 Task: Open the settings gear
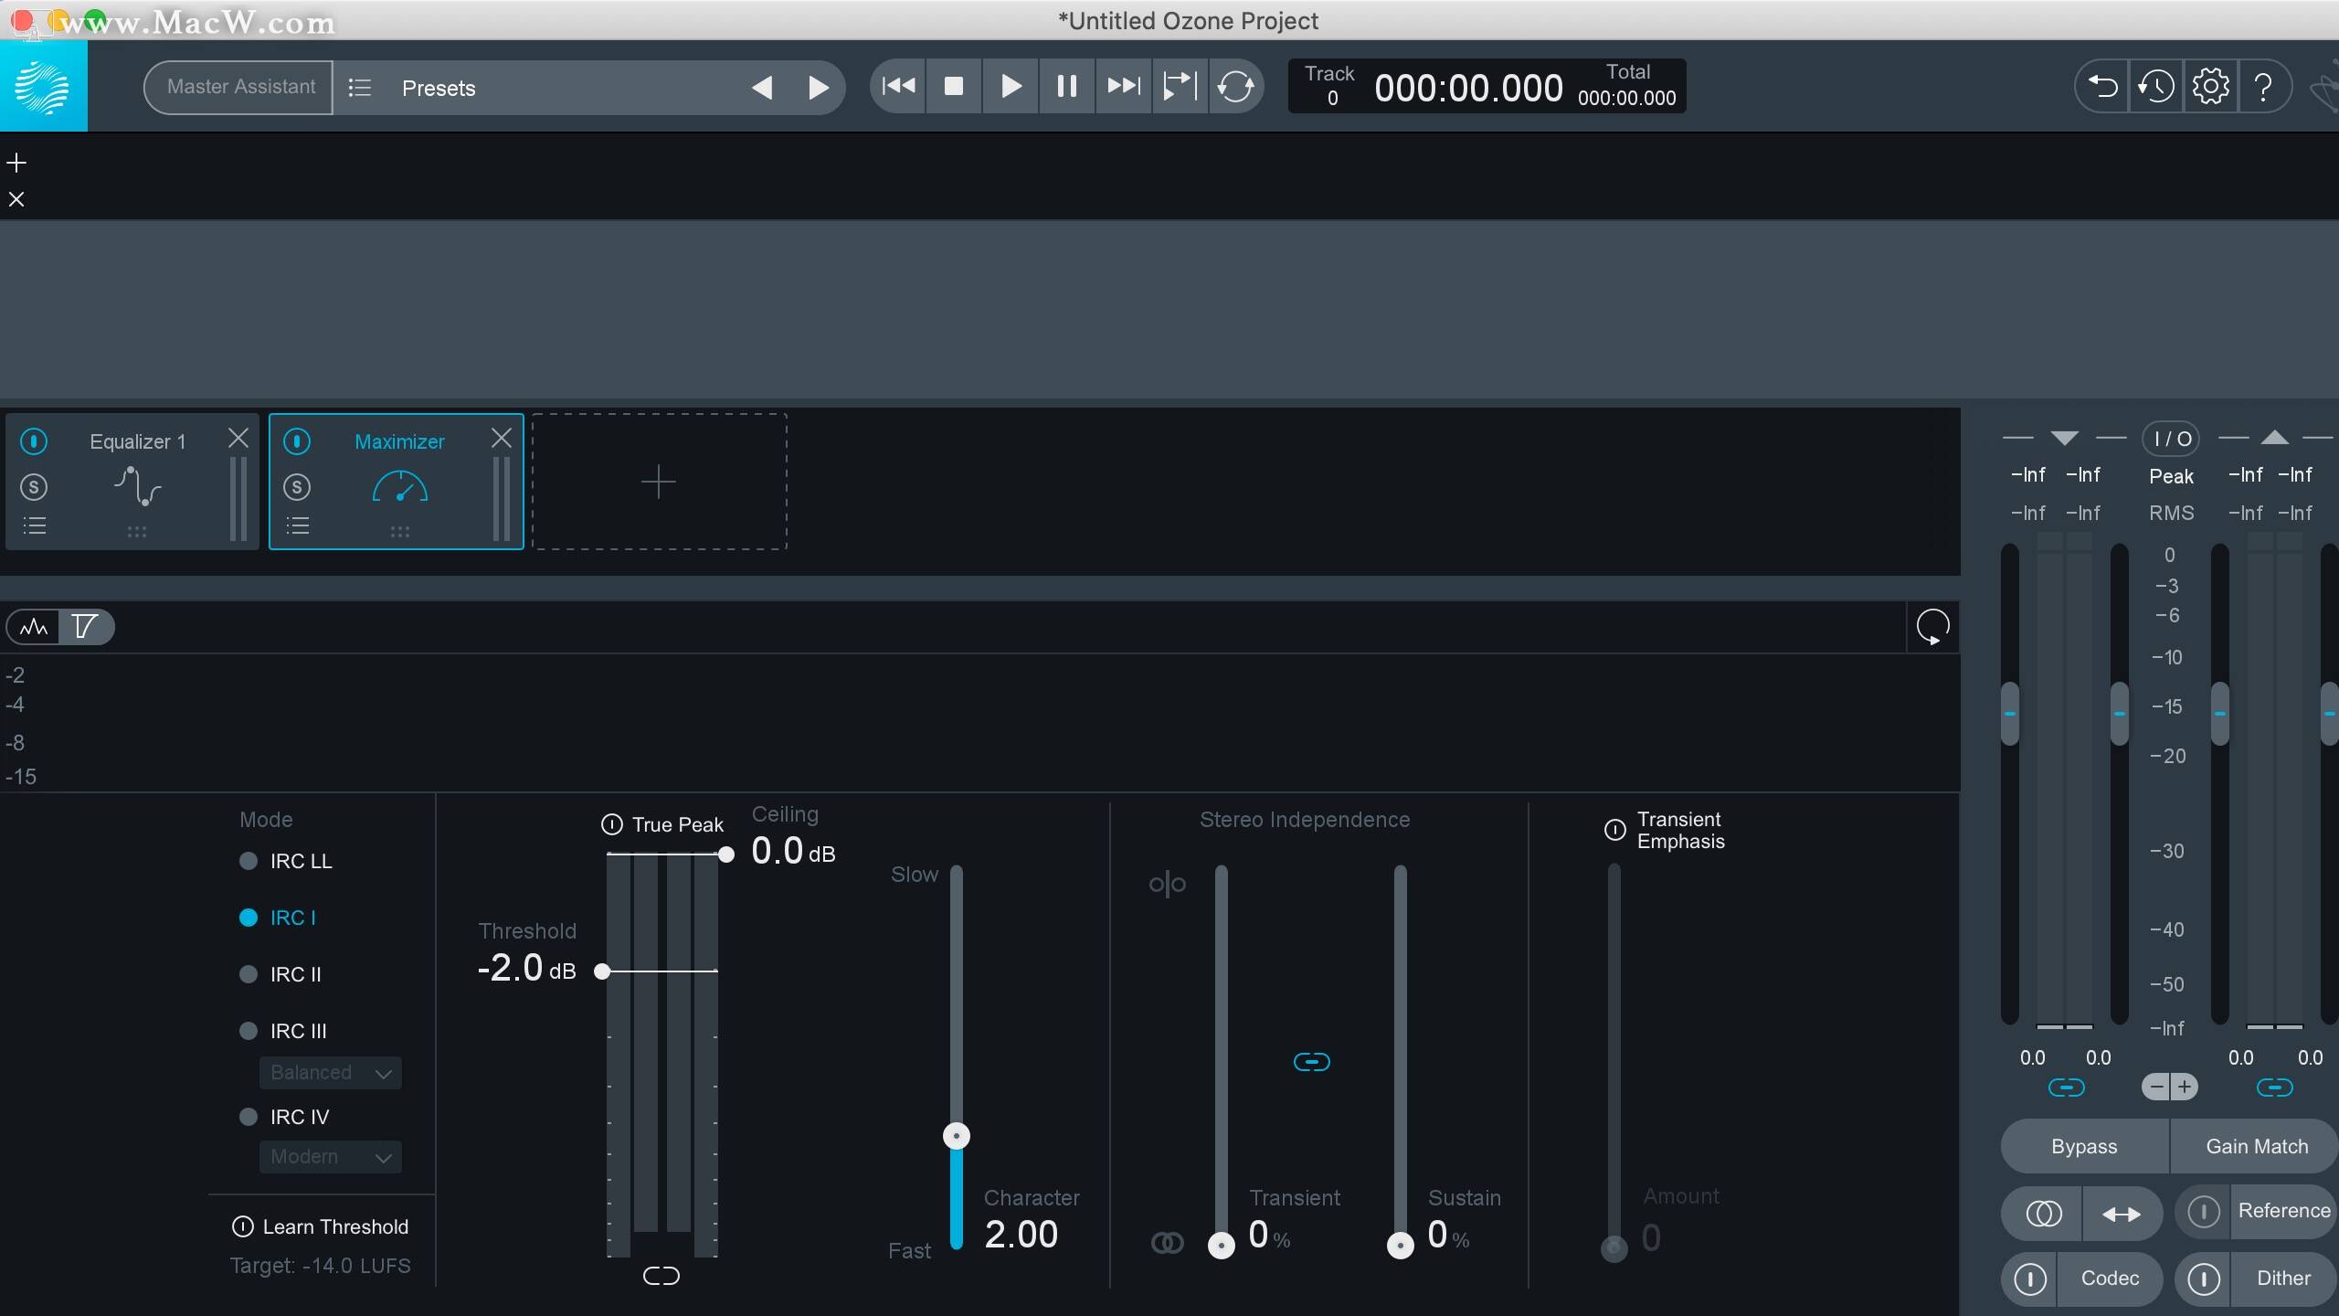(x=2211, y=87)
